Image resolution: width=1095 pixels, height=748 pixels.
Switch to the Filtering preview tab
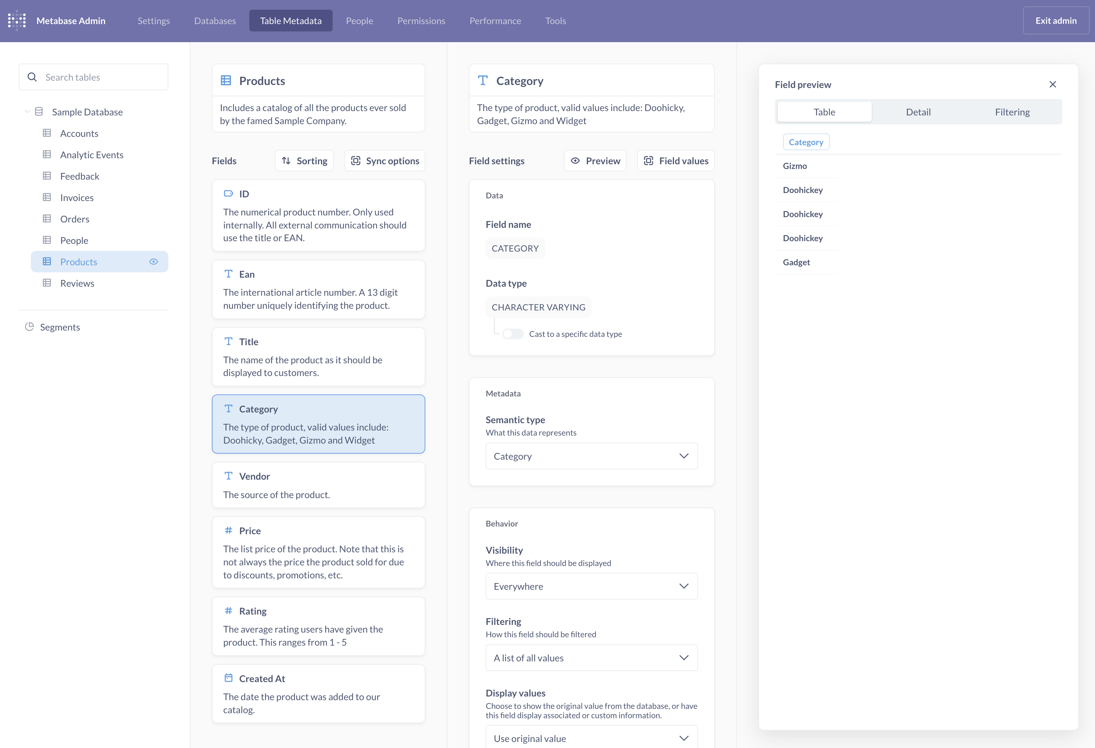(x=1012, y=112)
